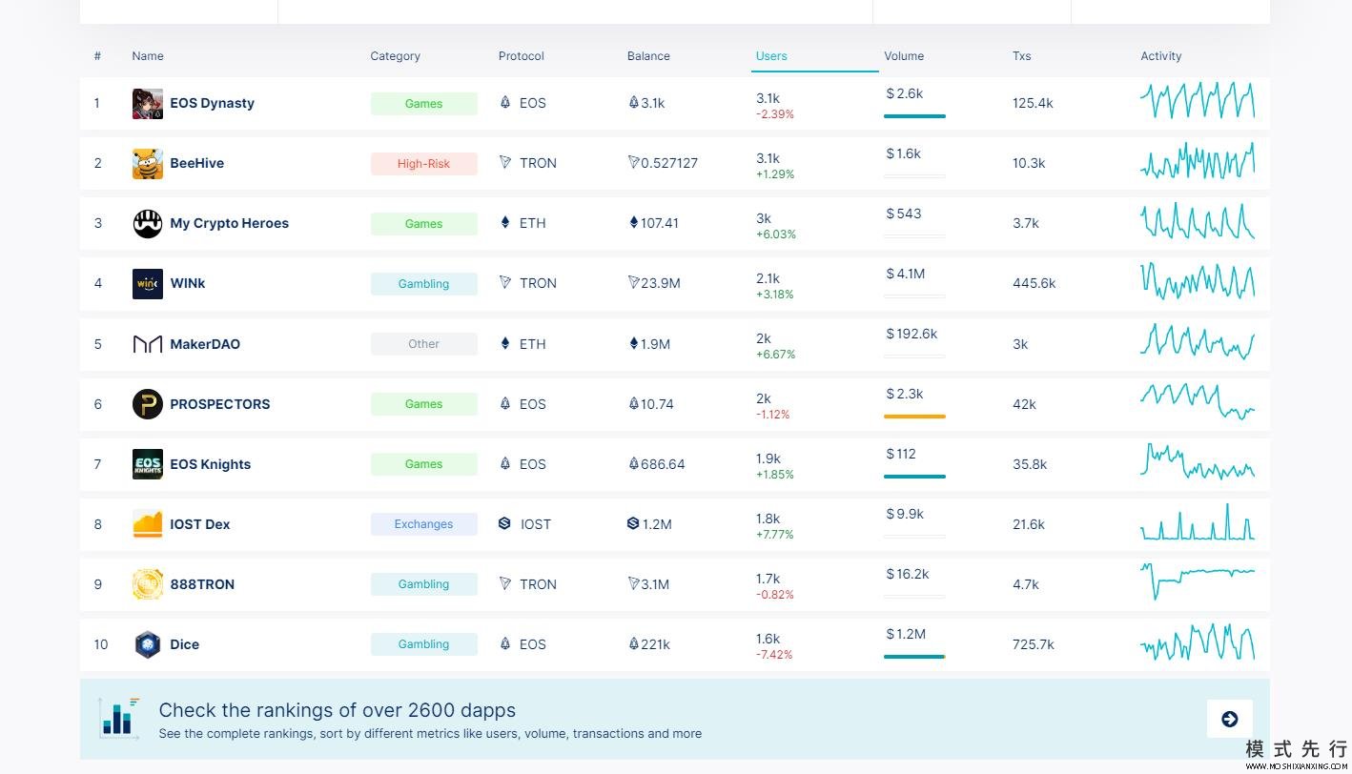Click the Other tag on MakerDAO row
1352x774 pixels.
[424, 344]
